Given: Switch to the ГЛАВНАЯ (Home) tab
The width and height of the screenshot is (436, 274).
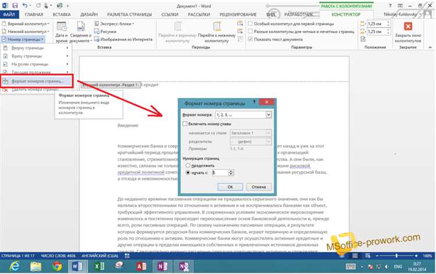Looking at the screenshot, I should [34, 15].
